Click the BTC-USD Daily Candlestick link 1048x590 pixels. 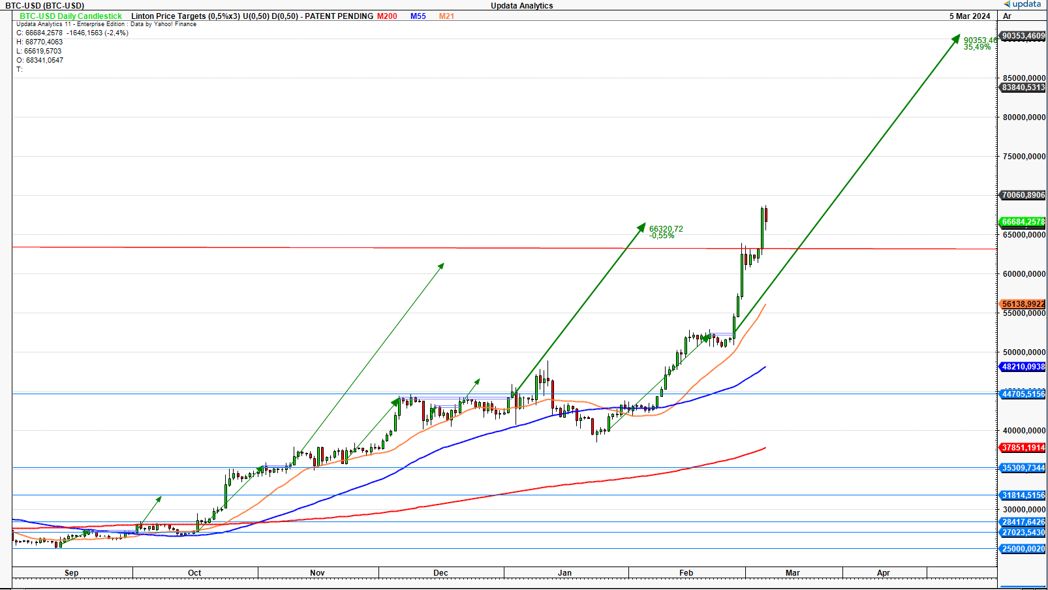tap(69, 16)
